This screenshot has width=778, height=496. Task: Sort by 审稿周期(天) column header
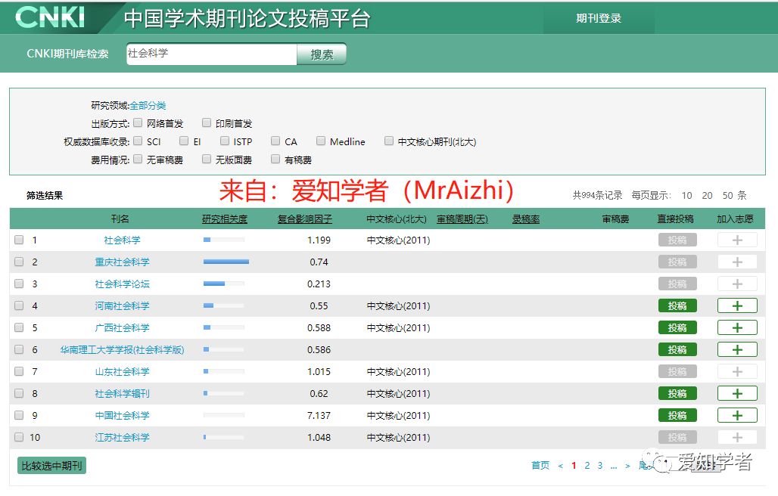pos(462,219)
